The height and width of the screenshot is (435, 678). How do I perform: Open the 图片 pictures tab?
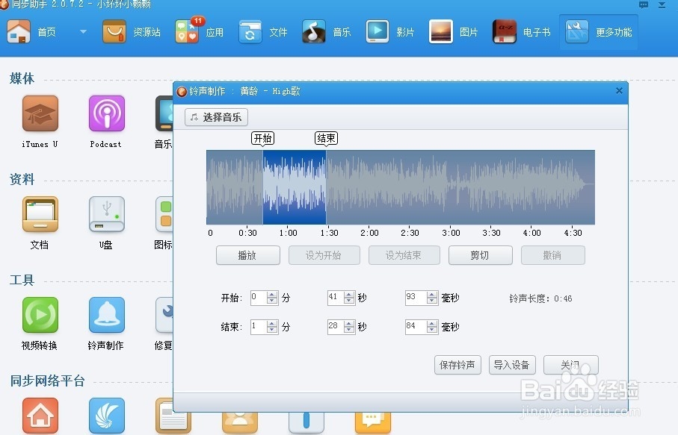click(454, 32)
